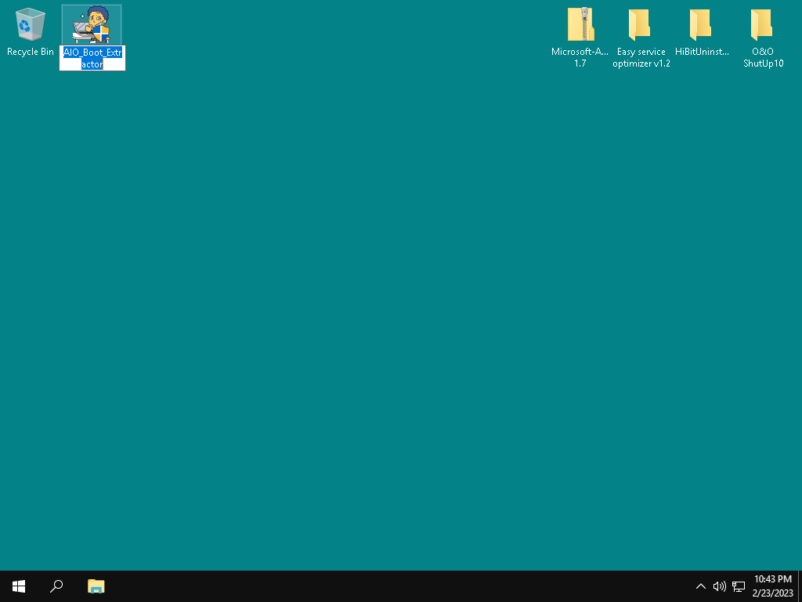Select the HiBitUninst... folder icon
802x602 pixels.
point(702,25)
